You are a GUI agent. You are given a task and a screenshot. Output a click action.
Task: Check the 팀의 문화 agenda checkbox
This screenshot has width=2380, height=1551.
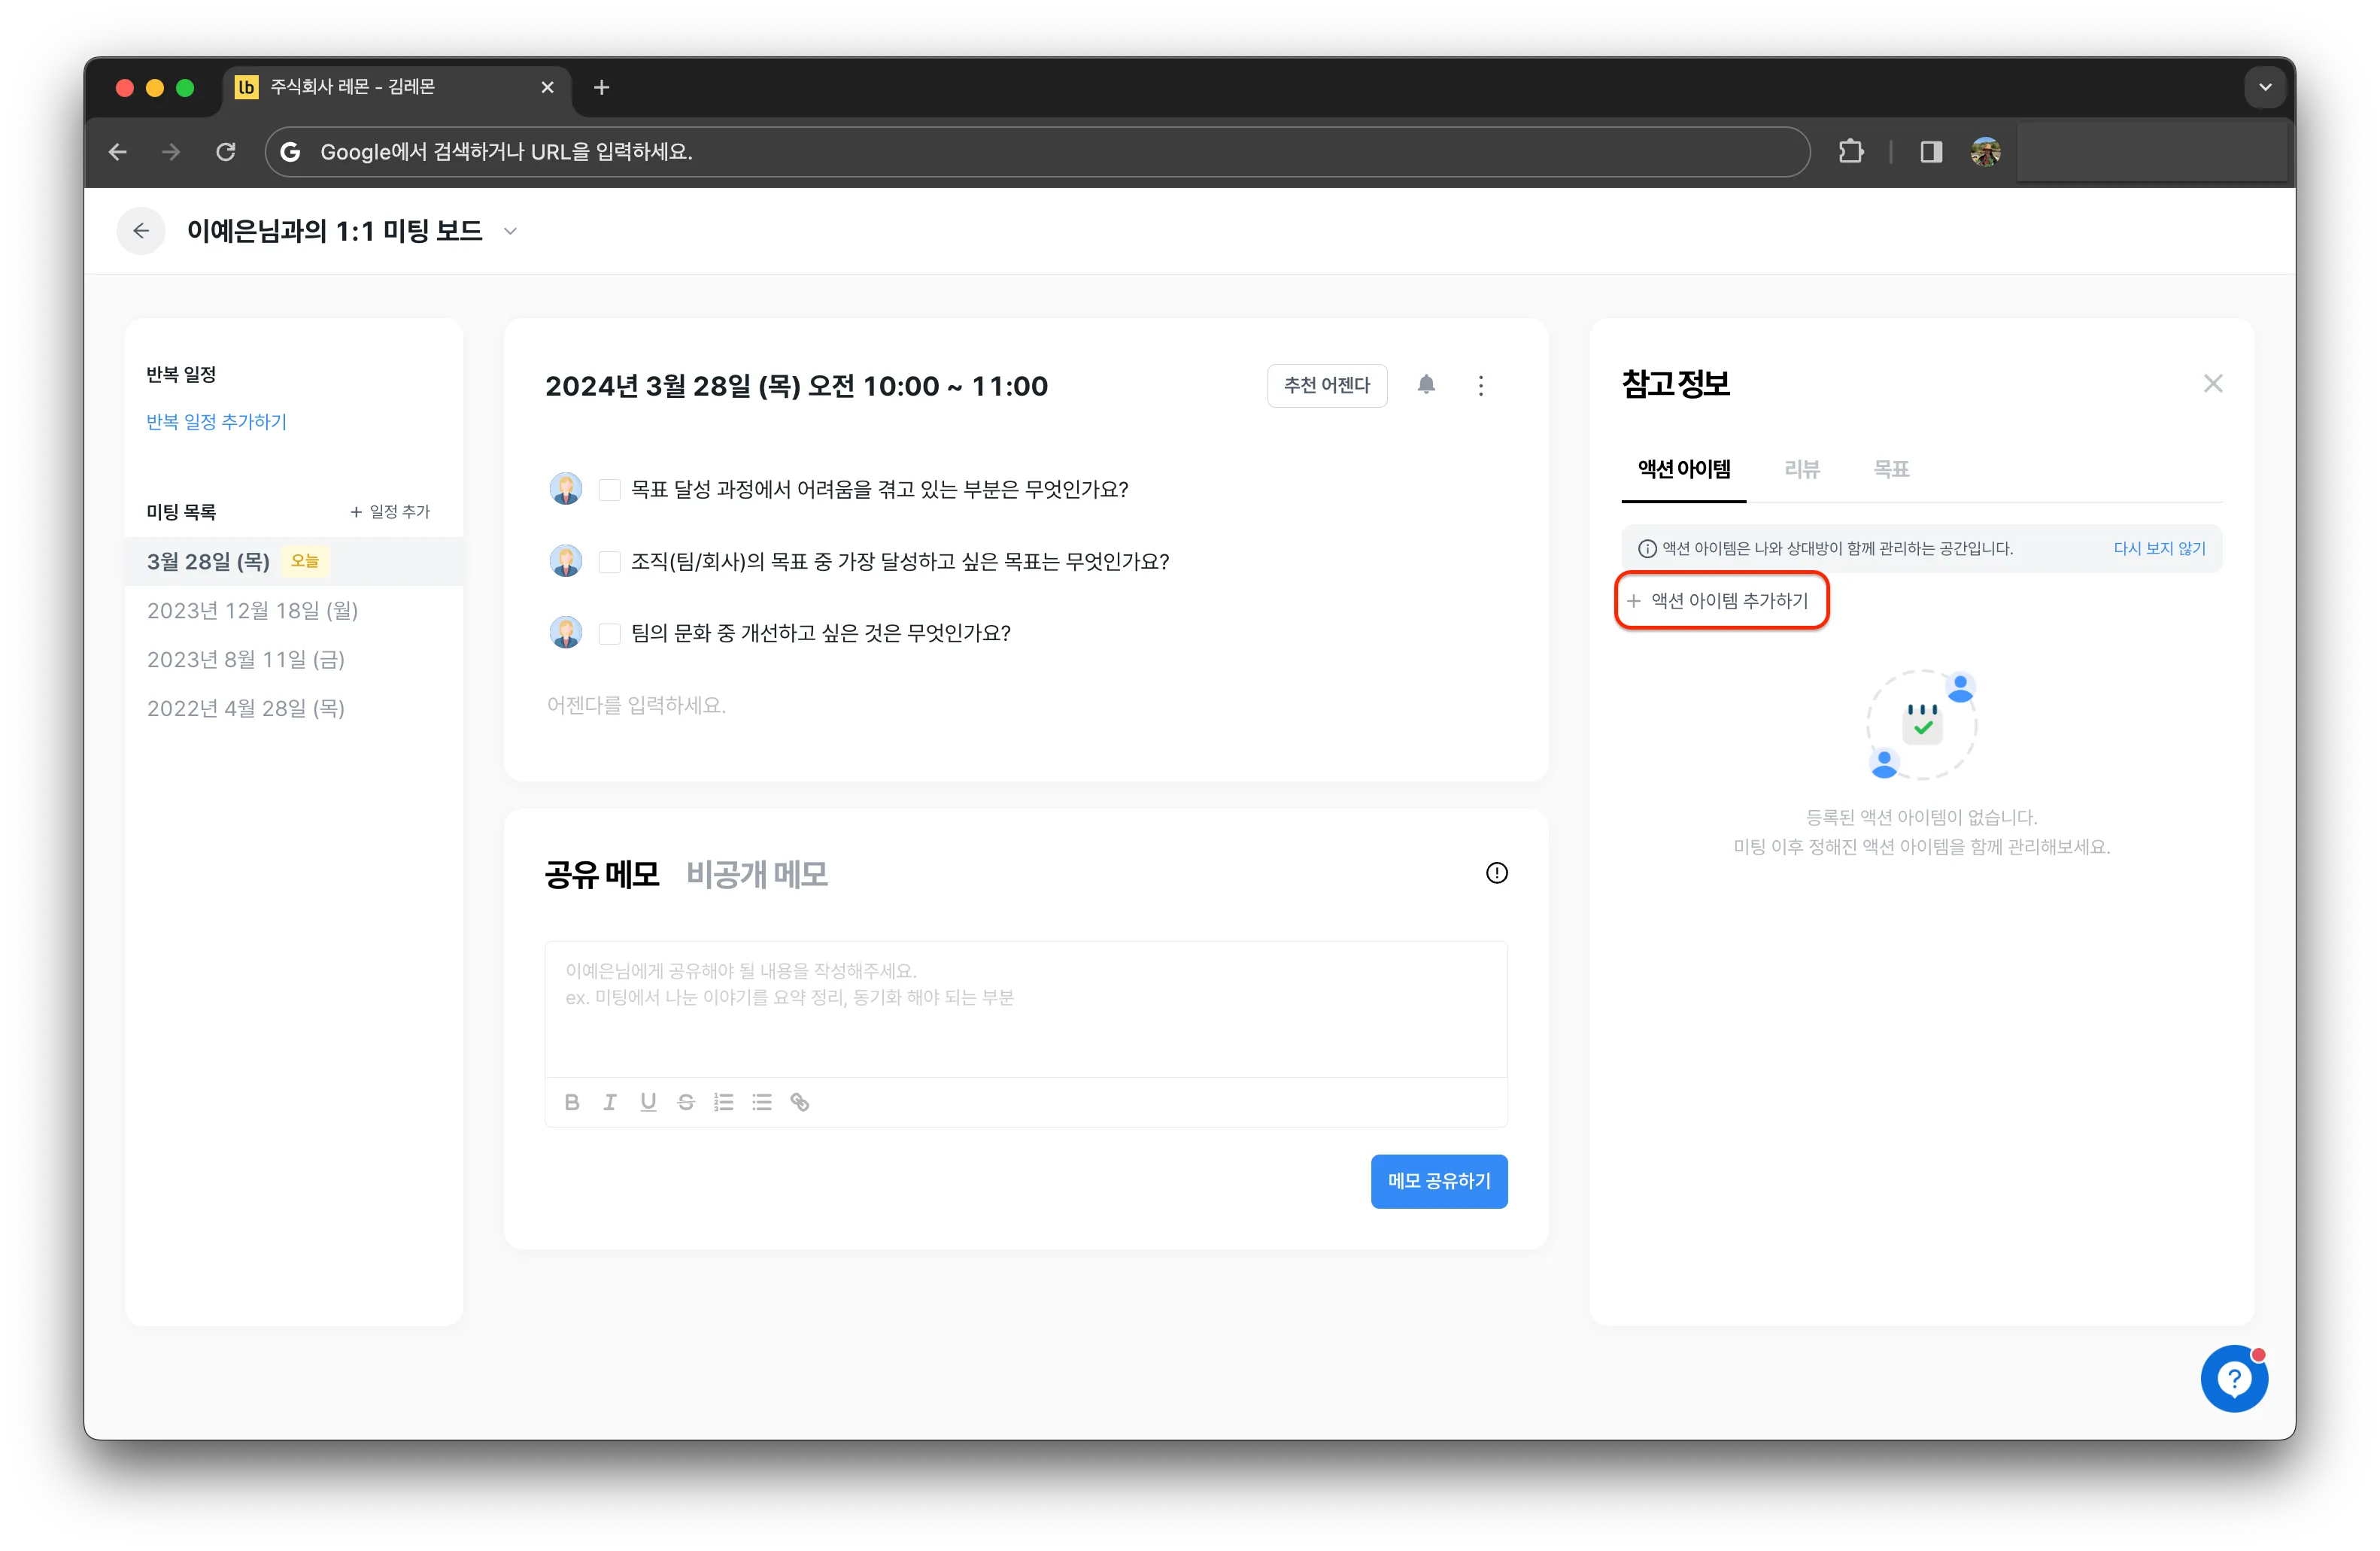pos(609,633)
